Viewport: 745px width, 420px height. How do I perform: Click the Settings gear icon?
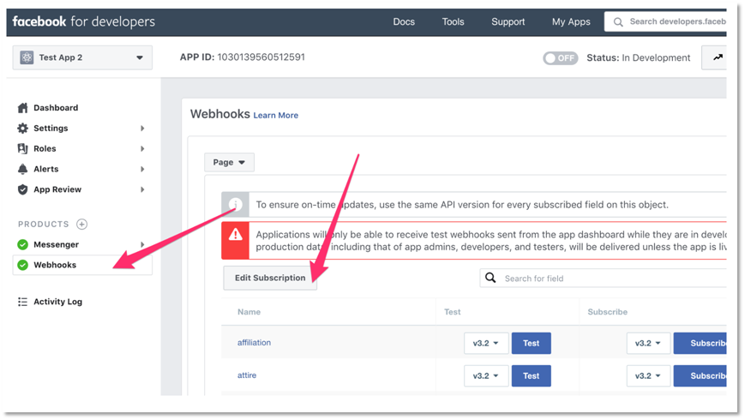[22, 129]
